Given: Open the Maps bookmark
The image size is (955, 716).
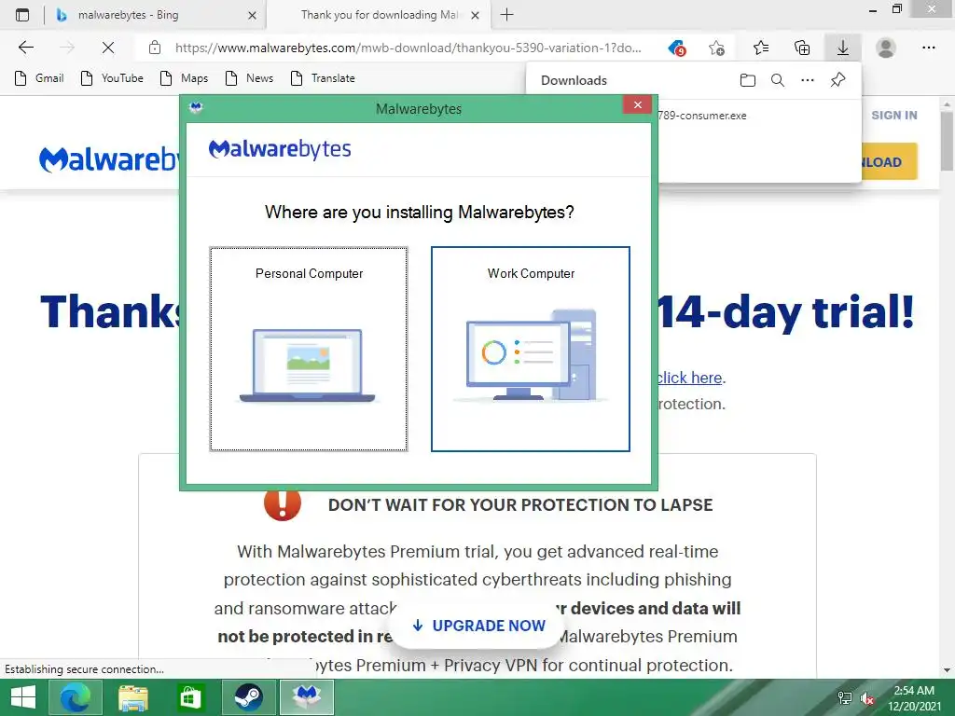Looking at the screenshot, I should 185,78.
